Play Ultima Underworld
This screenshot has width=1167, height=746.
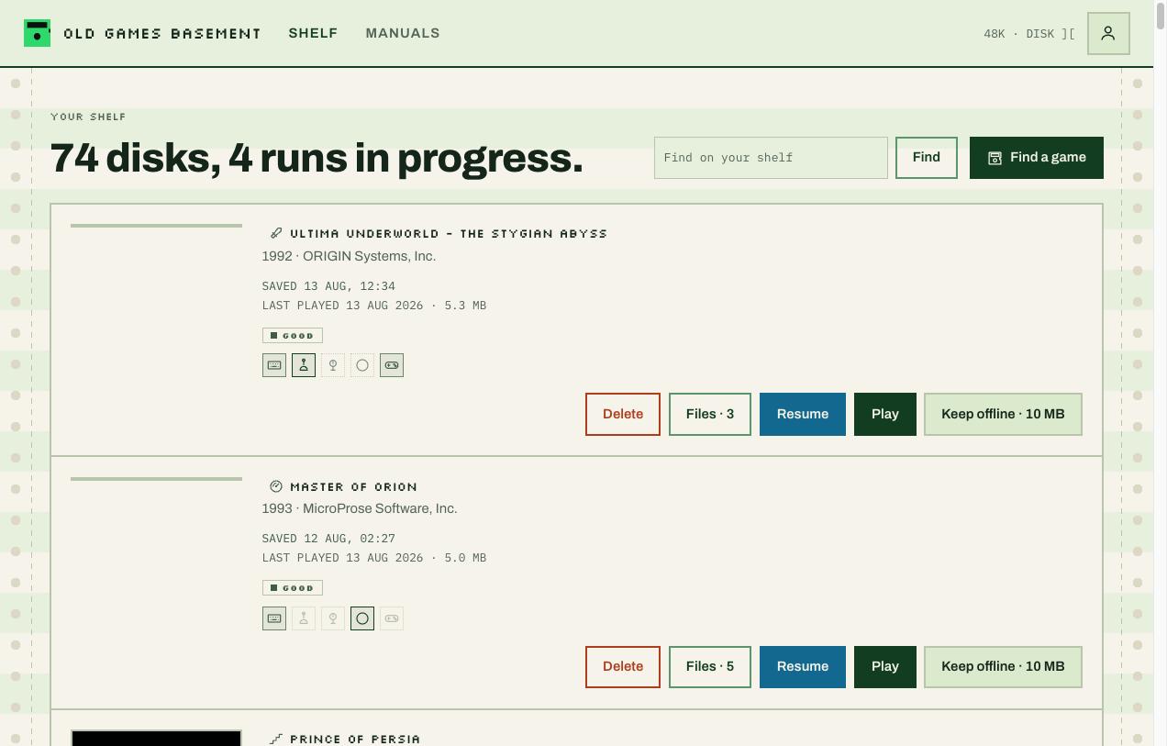click(x=885, y=414)
